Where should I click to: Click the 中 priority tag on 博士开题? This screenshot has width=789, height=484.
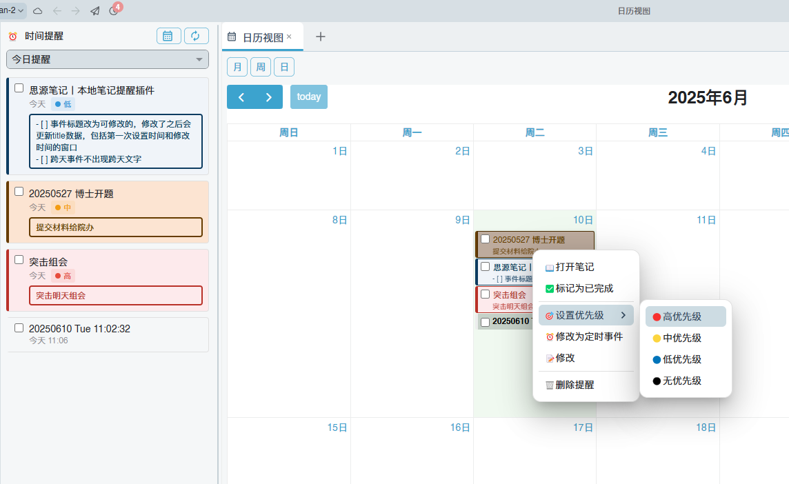coord(63,208)
